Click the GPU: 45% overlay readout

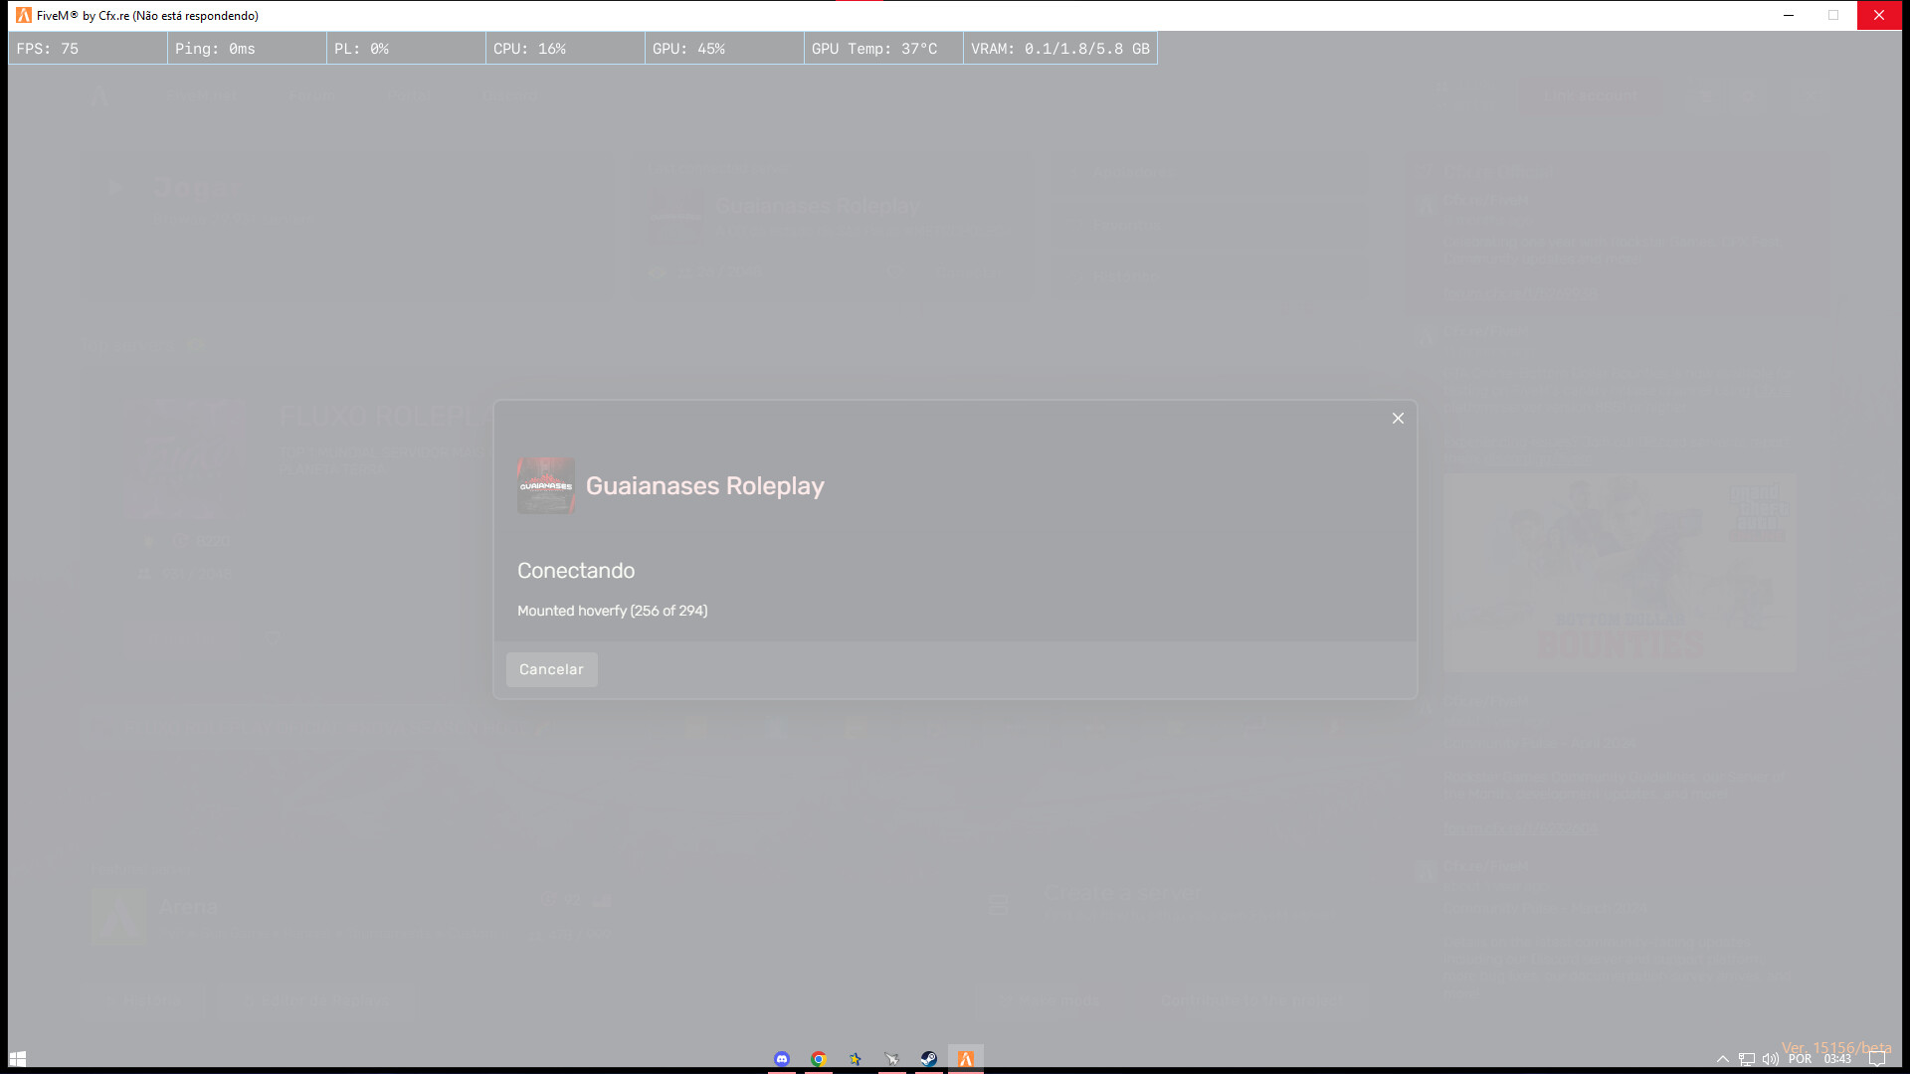(724, 48)
